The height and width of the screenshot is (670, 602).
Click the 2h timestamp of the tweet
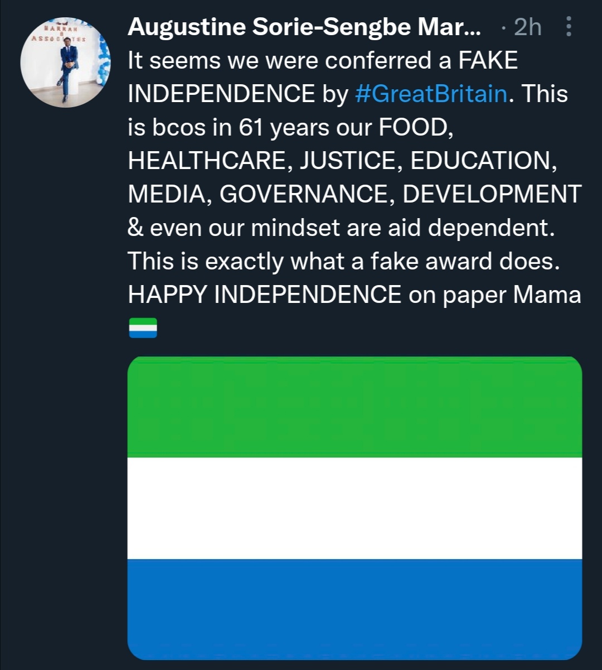click(527, 26)
